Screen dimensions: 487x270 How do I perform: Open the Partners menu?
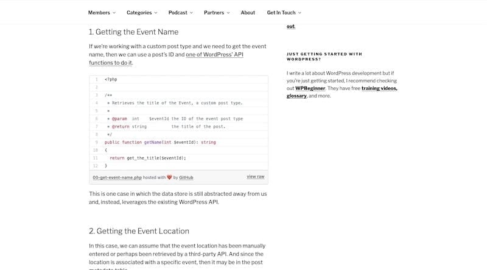point(214,12)
